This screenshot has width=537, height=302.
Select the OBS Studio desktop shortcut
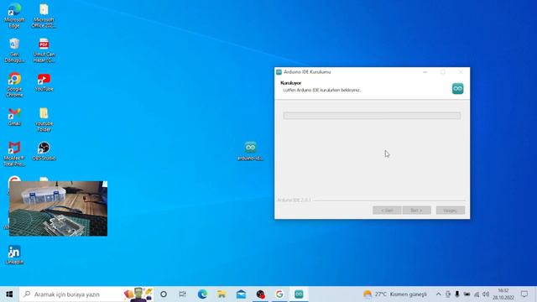coord(44,151)
